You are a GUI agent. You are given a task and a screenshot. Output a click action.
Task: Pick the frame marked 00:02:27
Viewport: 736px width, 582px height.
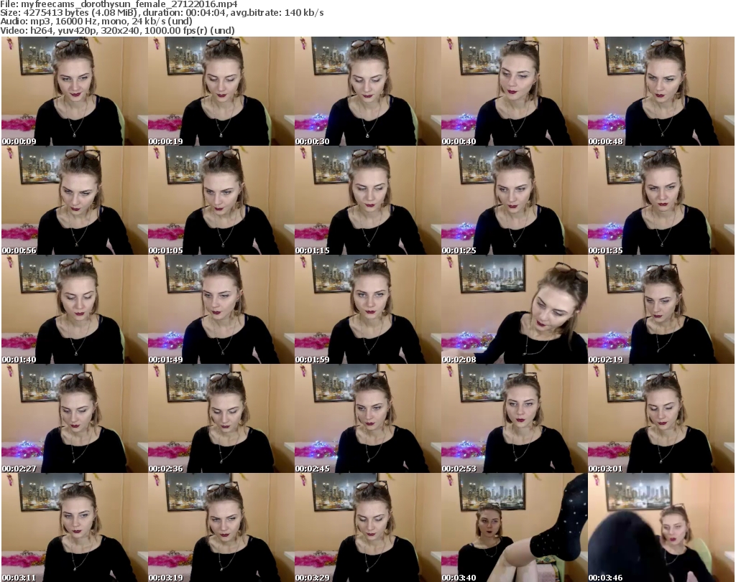click(75, 418)
